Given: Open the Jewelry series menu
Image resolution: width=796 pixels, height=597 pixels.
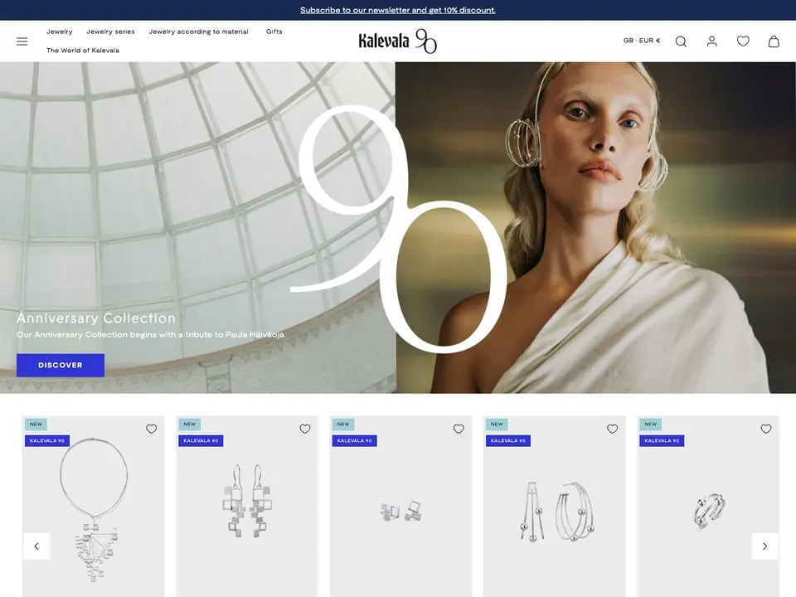Looking at the screenshot, I should (x=110, y=32).
